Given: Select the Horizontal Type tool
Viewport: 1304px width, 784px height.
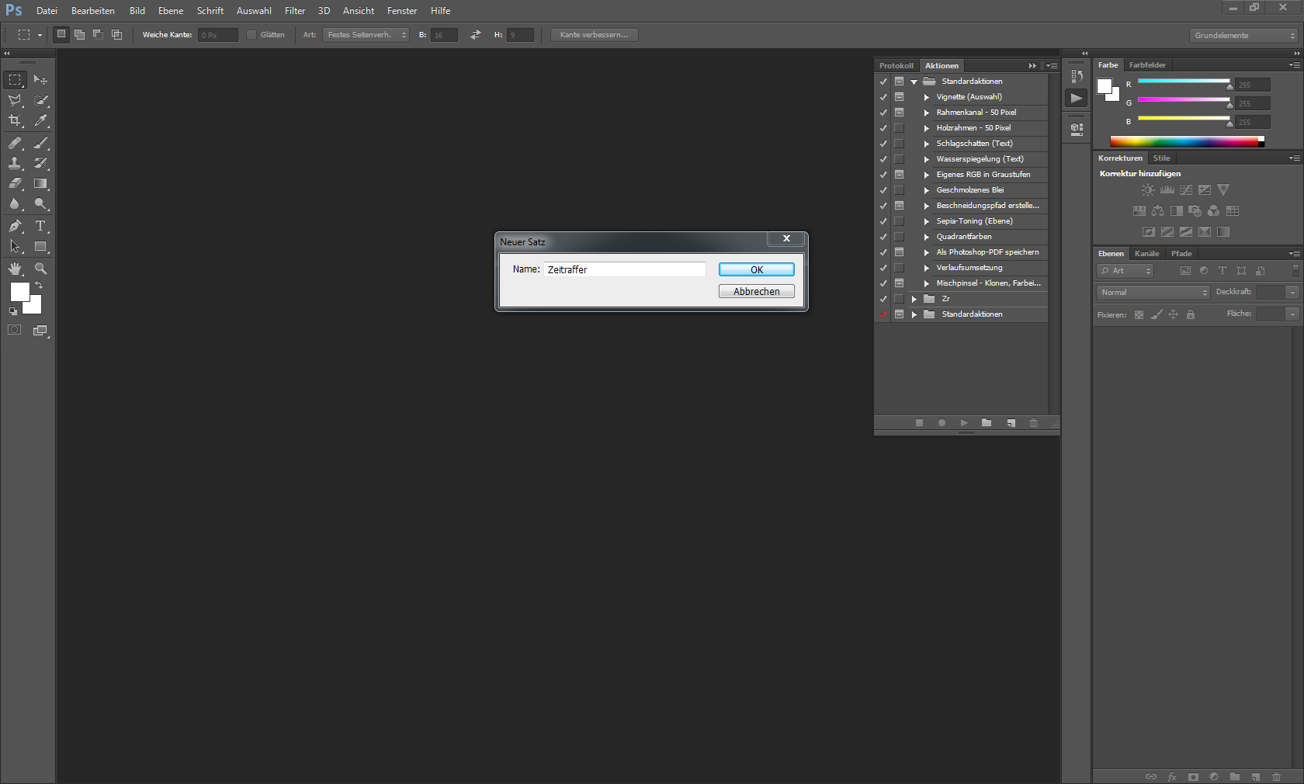Looking at the screenshot, I should (x=40, y=226).
